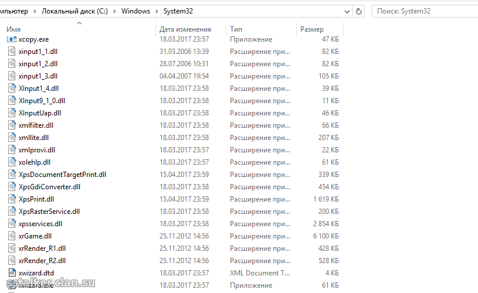Screen dimensions: 478x293
Task: Click the System32 breadcrumb segment
Action: [178, 11]
